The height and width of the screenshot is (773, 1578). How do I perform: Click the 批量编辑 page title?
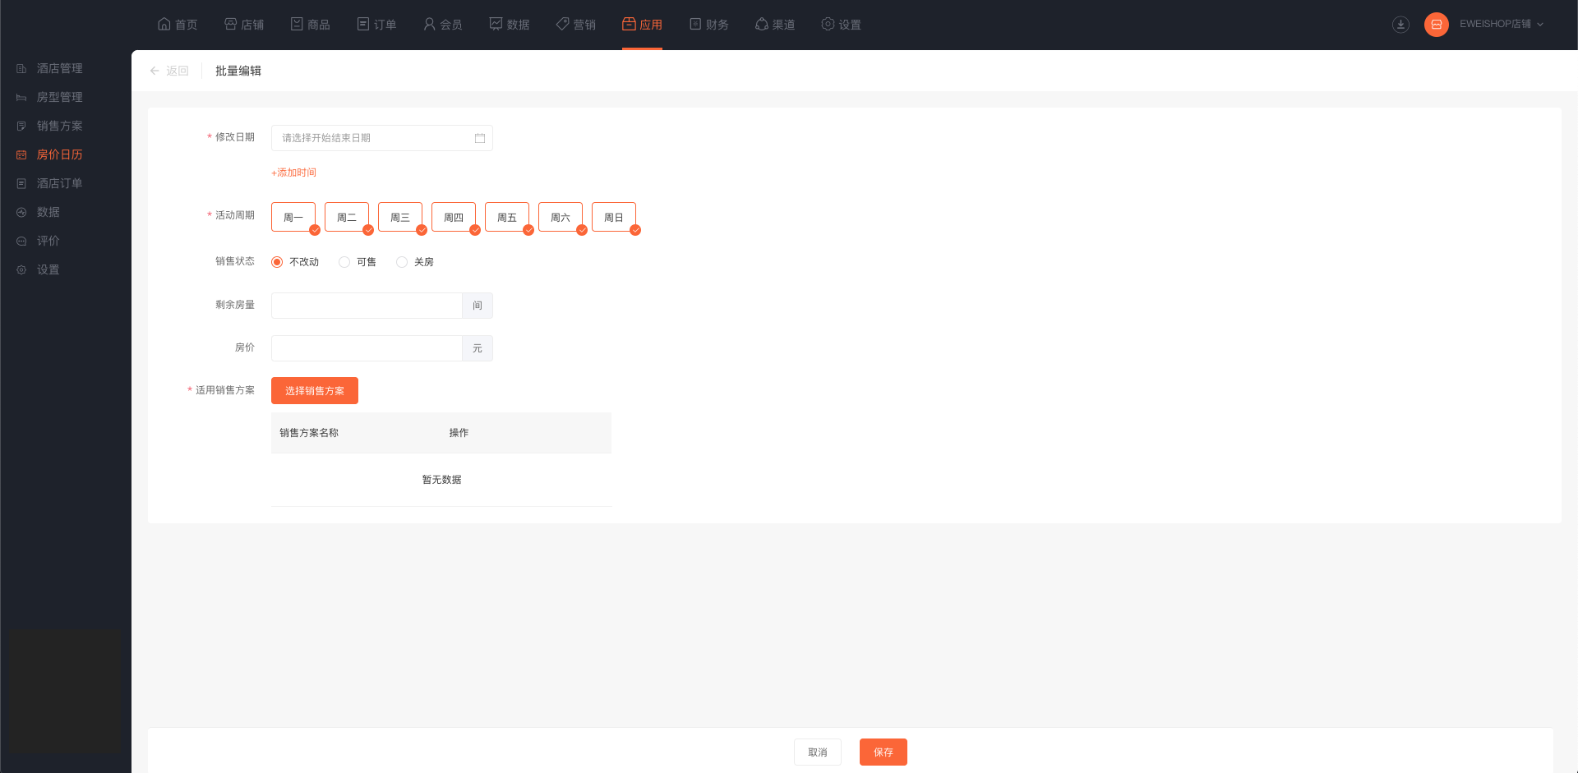pos(238,71)
